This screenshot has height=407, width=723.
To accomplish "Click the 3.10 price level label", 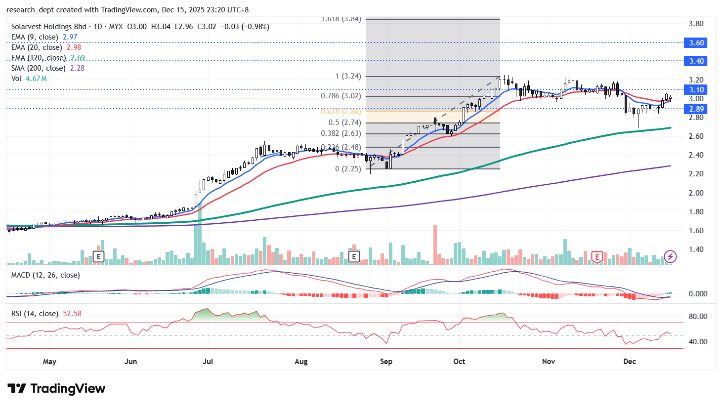I will [x=696, y=90].
